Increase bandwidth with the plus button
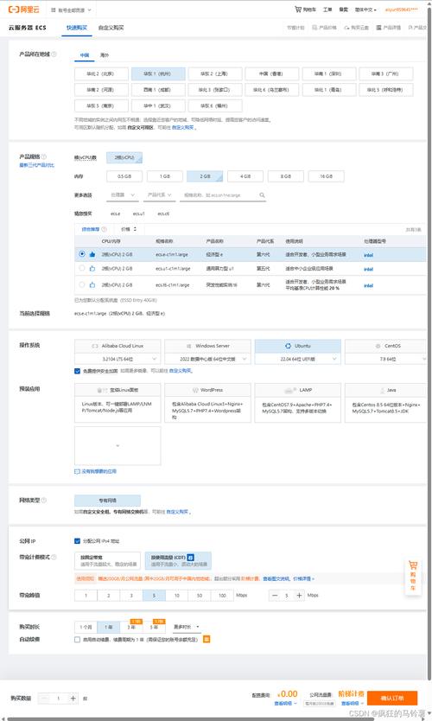The height and width of the screenshot is (721, 432). click(x=299, y=595)
